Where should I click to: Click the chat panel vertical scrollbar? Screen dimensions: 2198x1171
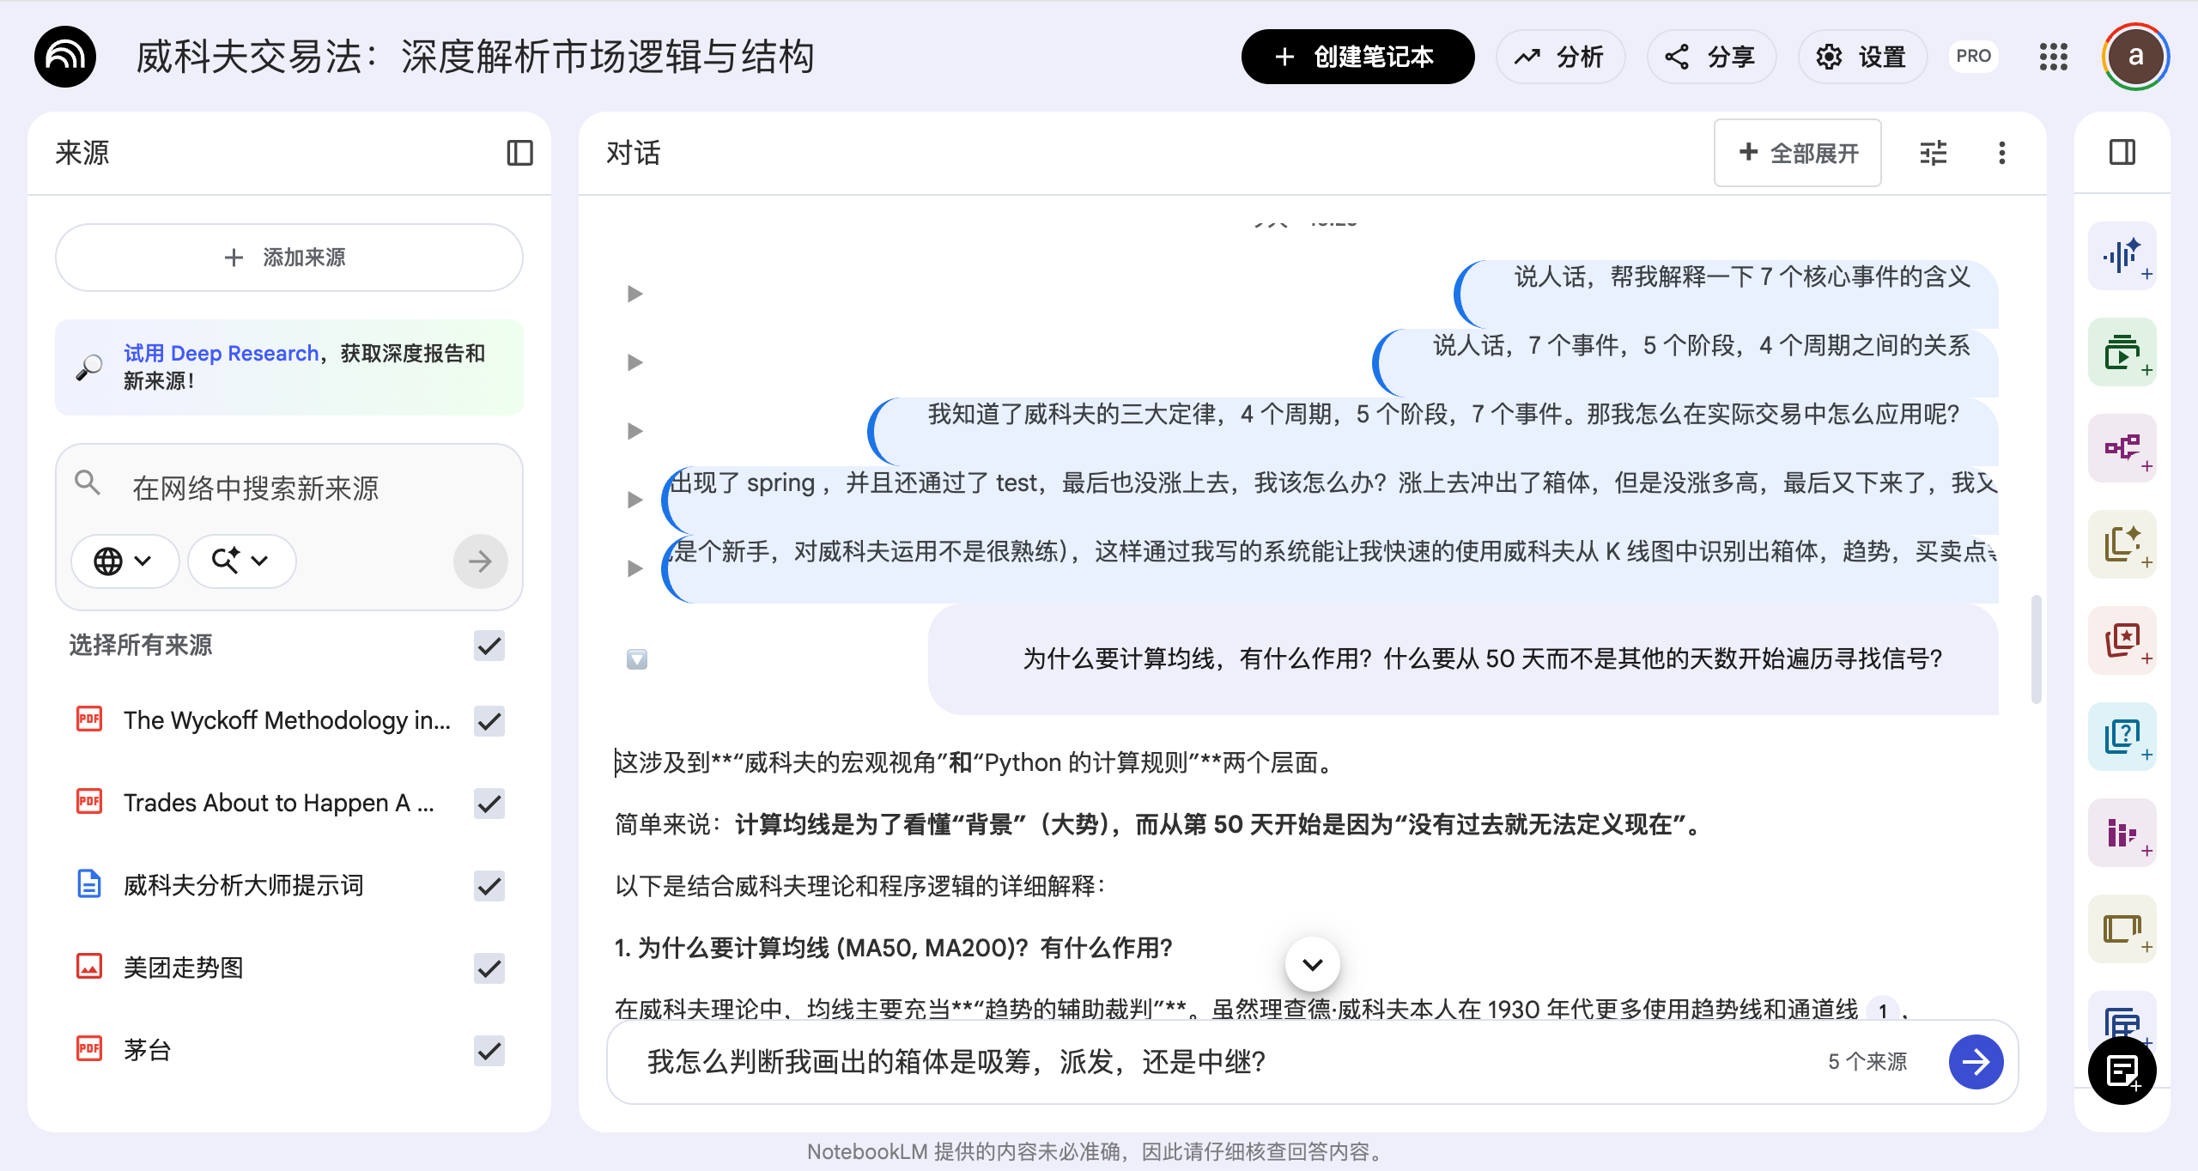click(2035, 649)
